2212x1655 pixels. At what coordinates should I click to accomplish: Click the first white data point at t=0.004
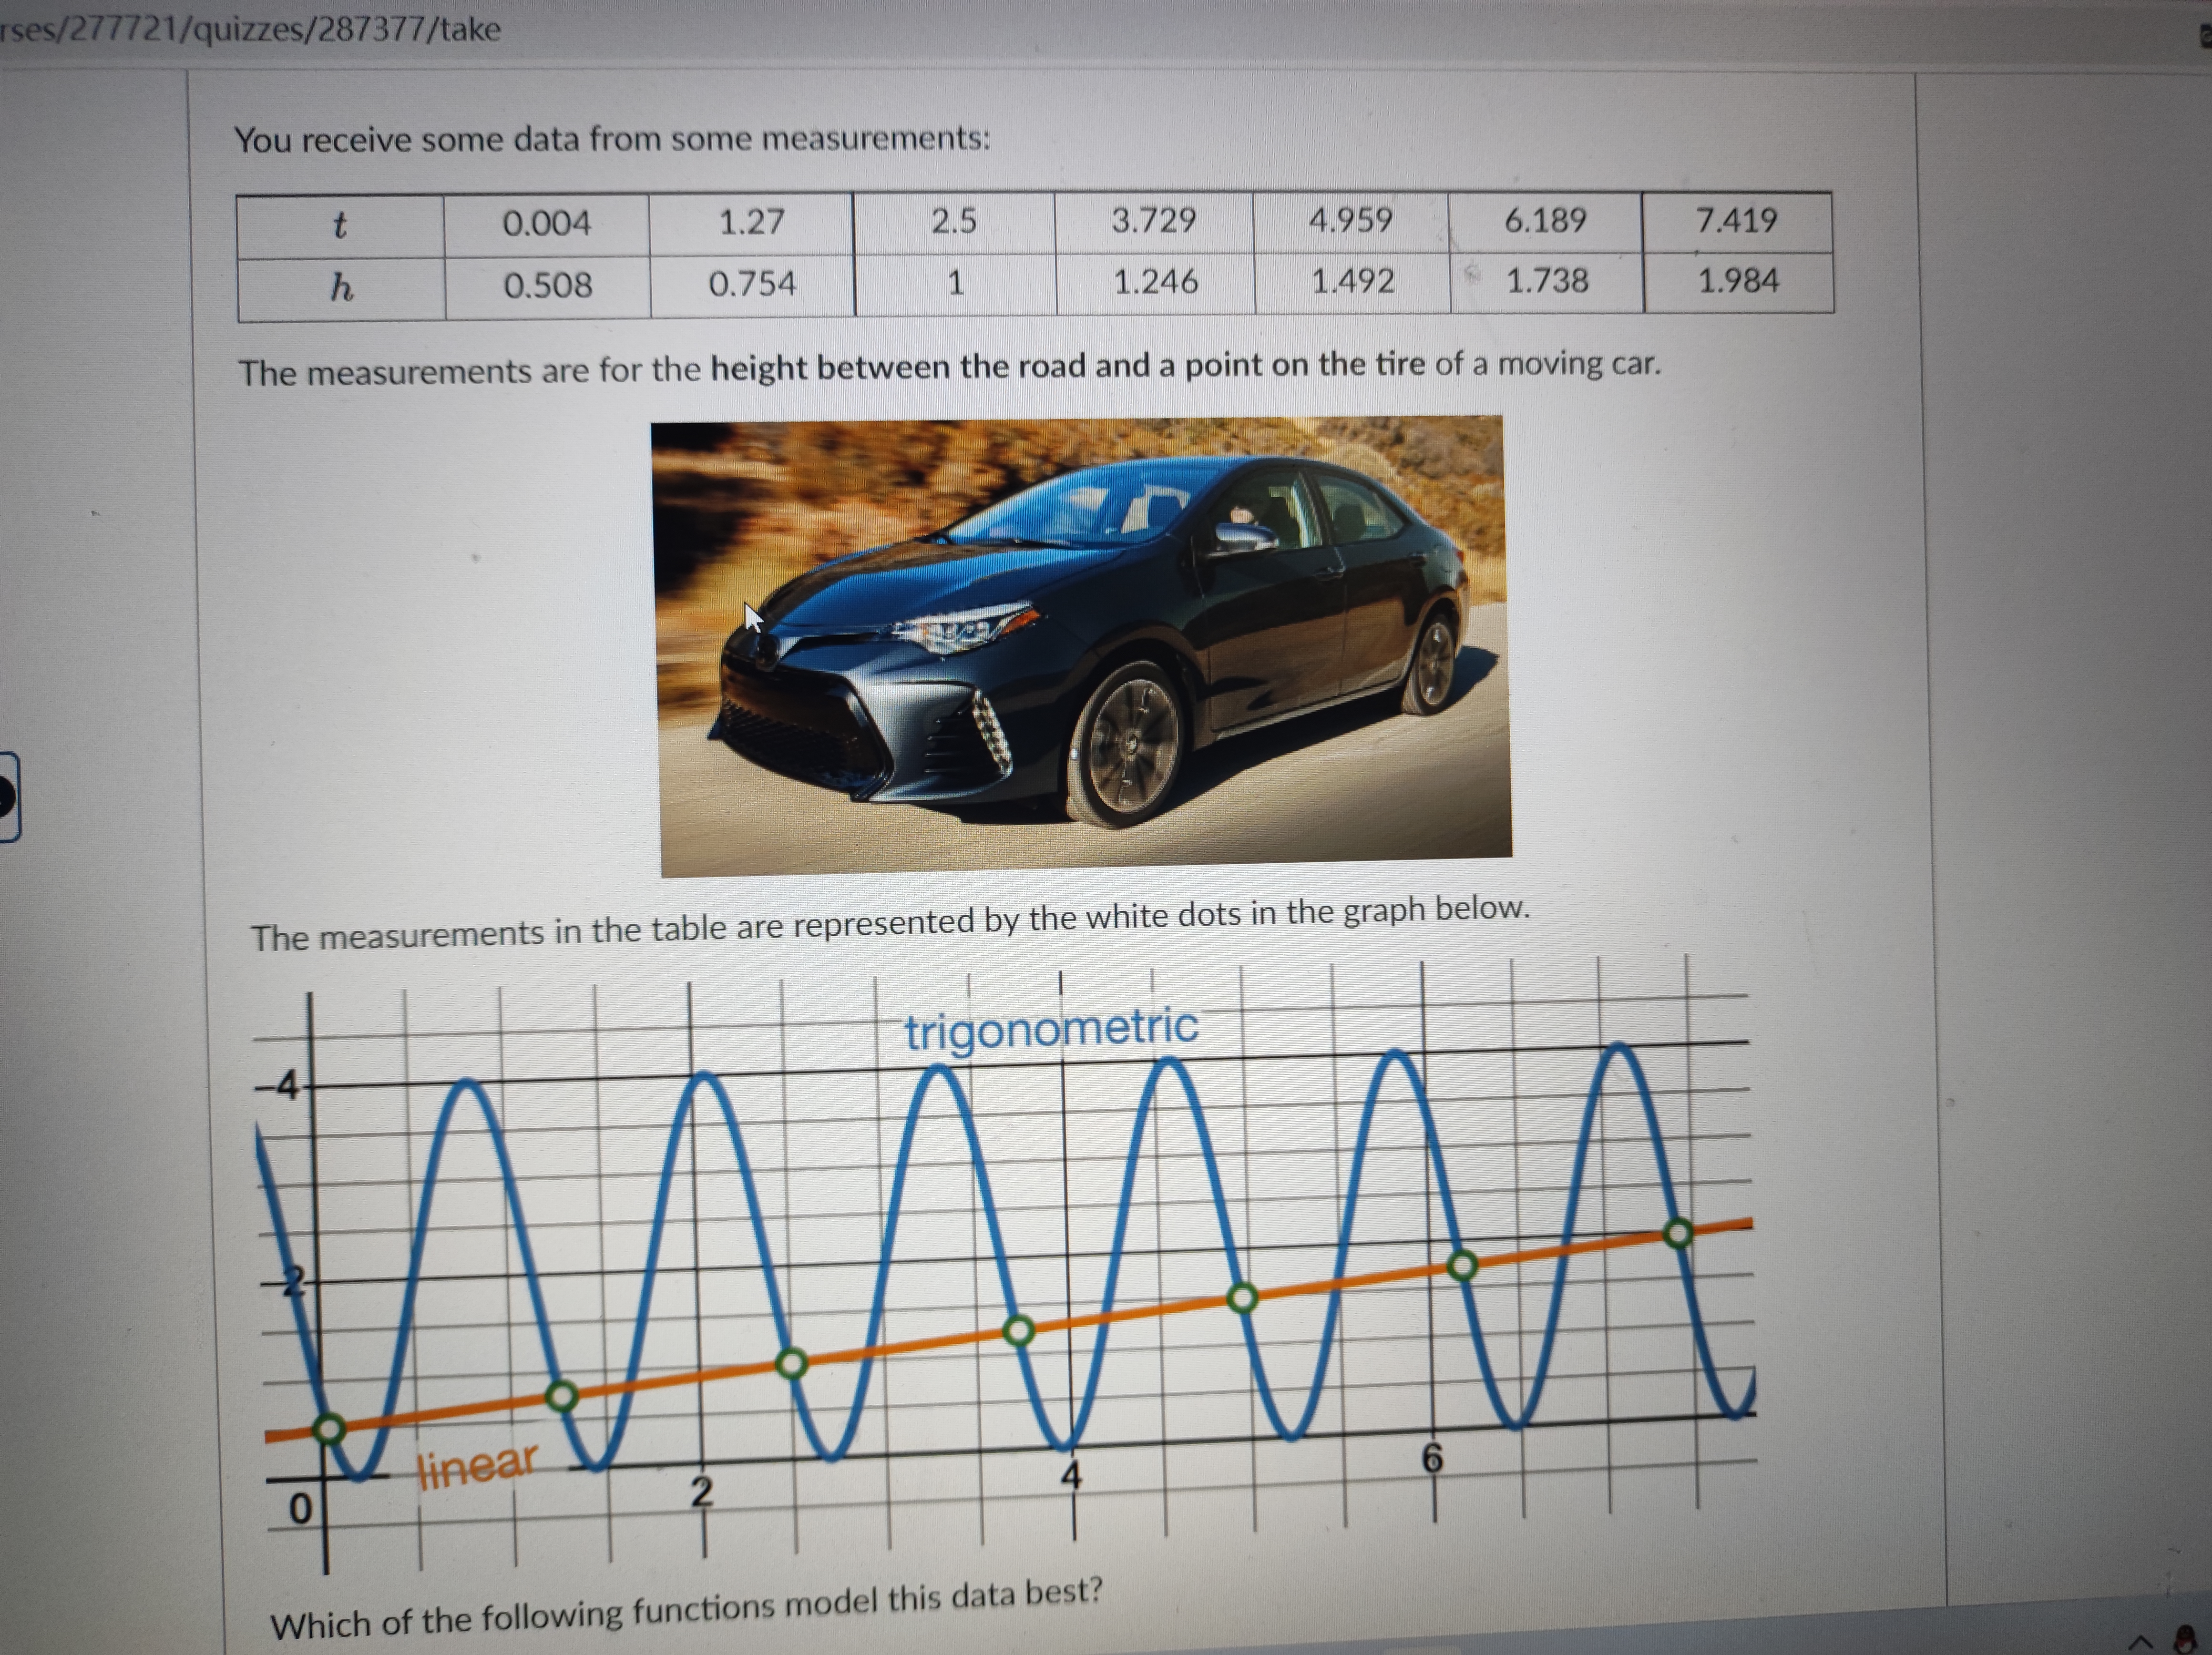(x=329, y=1429)
